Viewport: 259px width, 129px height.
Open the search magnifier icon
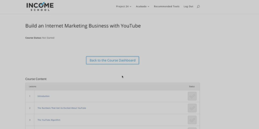click(x=198, y=7)
